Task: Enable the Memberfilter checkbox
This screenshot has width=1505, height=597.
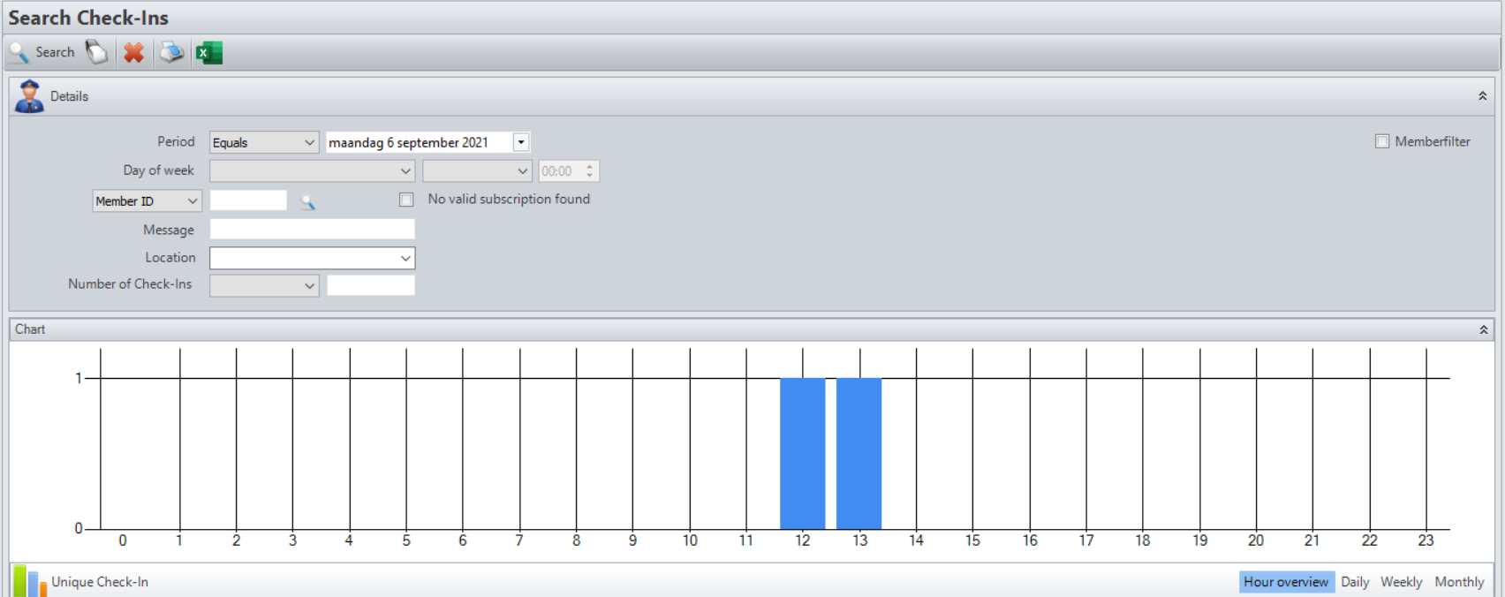Action: click(x=1382, y=141)
